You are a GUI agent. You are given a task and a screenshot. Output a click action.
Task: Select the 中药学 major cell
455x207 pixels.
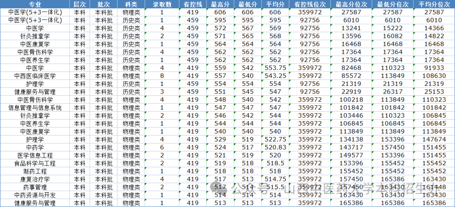tap(35, 147)
